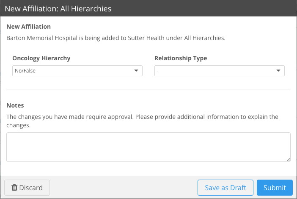Open the Oncology Hierarchy dropdown
297x199 pixels.
point(77,71)
